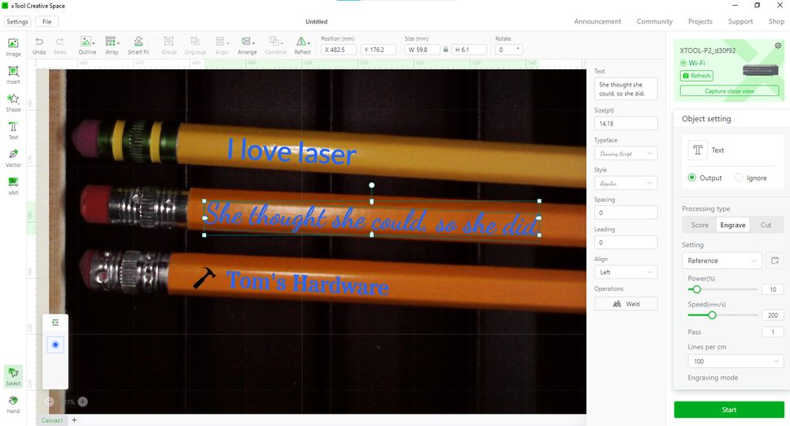The image size is (790, 426).
Task: Adjust the Speed slider handle
Action: click(712, 315)
